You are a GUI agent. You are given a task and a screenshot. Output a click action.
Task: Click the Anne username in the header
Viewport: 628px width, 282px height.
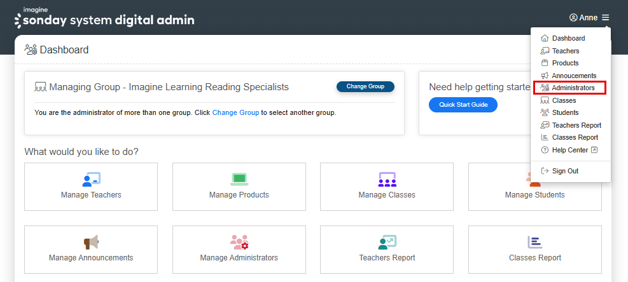[589, 18]
